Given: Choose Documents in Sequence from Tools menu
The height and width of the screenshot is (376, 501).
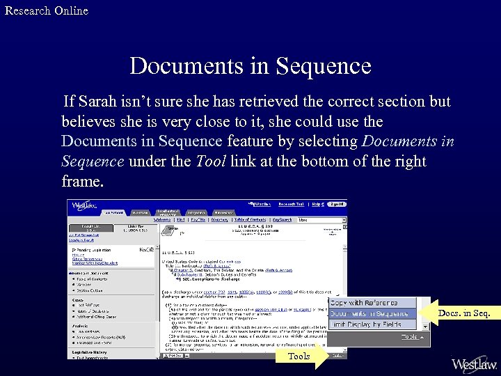Looking at the screenshot, I should (x=372, y=313).
